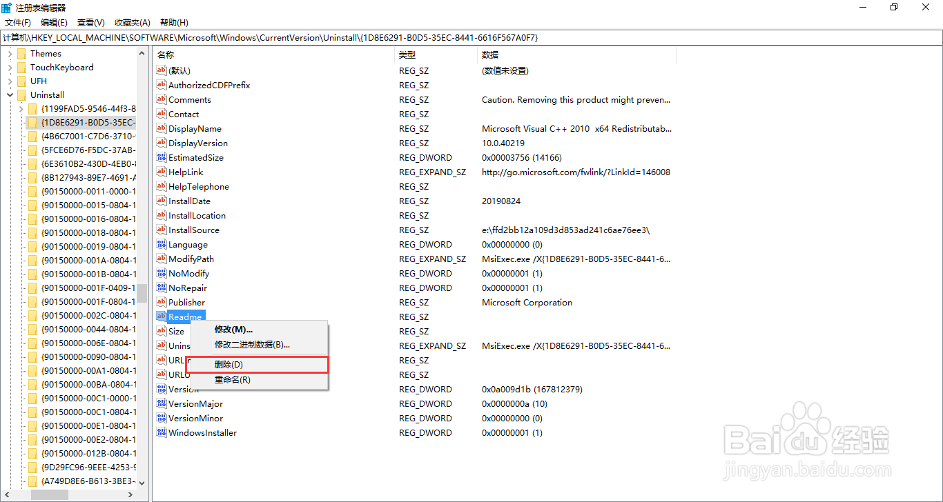The width and height of the screenshot is (943, 502).
Task: Click the tree scroll-up arrow
Action: coord(142,53)
